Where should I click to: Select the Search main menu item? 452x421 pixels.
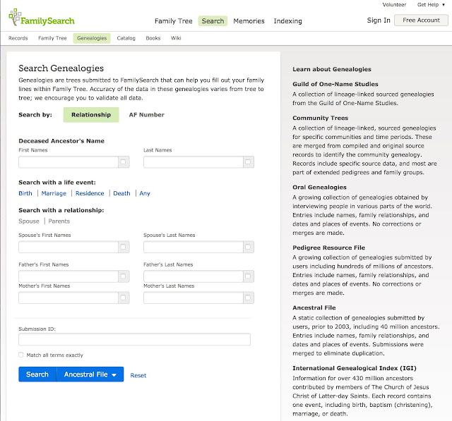coord(213,21)
